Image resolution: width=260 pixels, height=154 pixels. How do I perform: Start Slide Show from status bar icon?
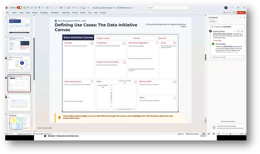pyautogui.click(x=219, y=134)
